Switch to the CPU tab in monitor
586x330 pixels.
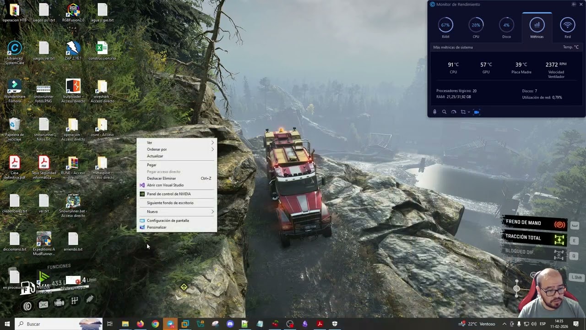476,27
